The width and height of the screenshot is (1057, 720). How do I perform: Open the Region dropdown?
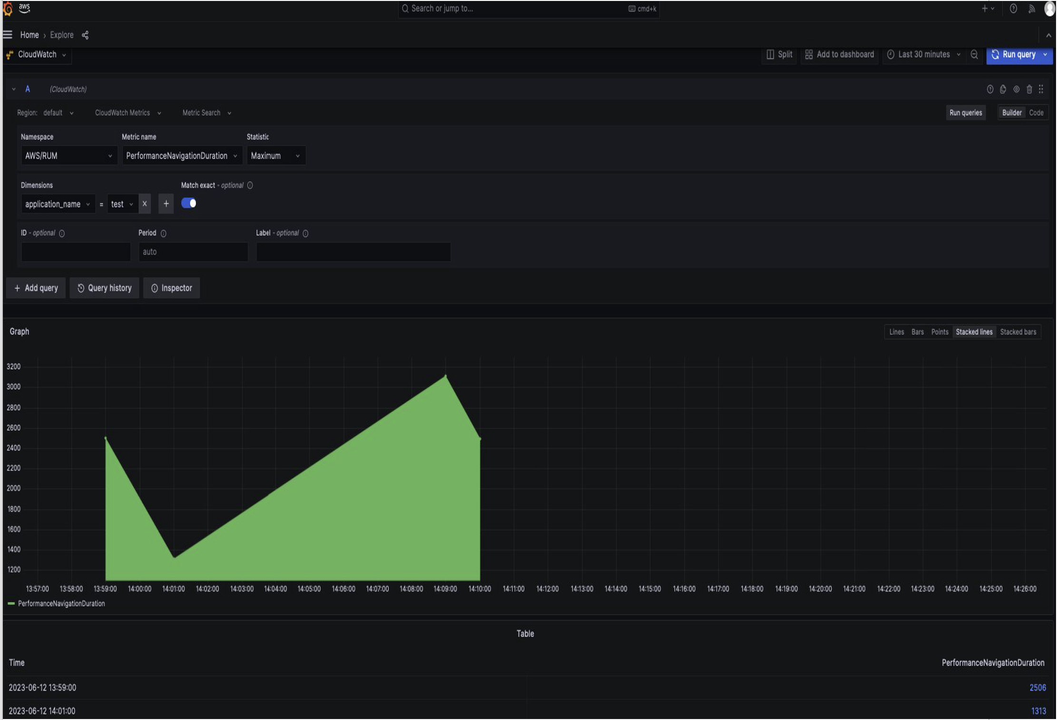(x=58, y=113)
